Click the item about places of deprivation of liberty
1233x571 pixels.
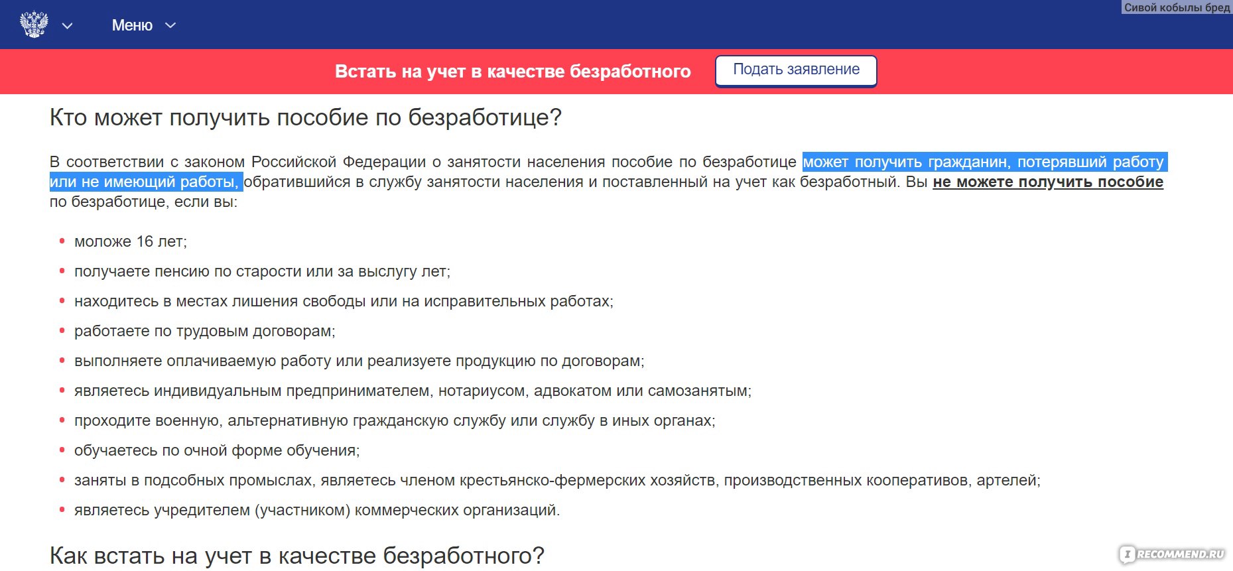pos(345,300)
